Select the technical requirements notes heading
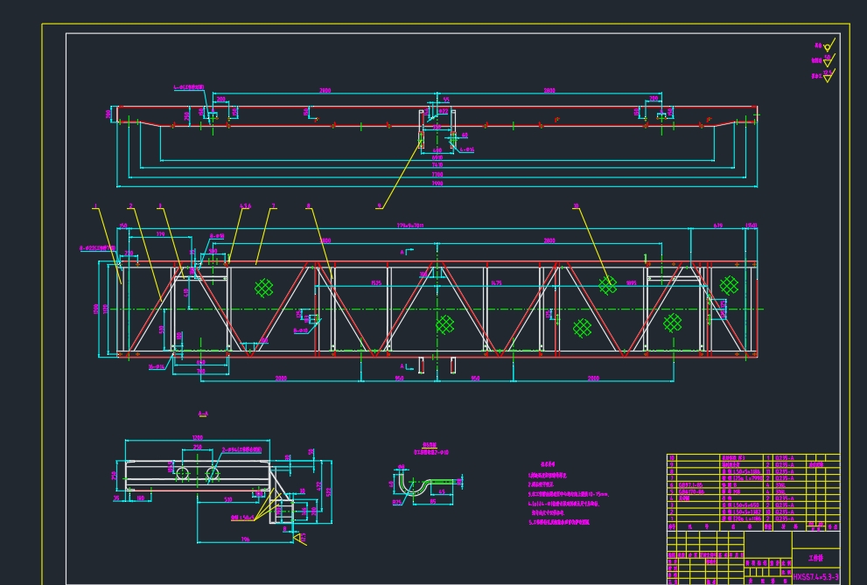Viewport: 867px width, 585px height. pos(548,464)
